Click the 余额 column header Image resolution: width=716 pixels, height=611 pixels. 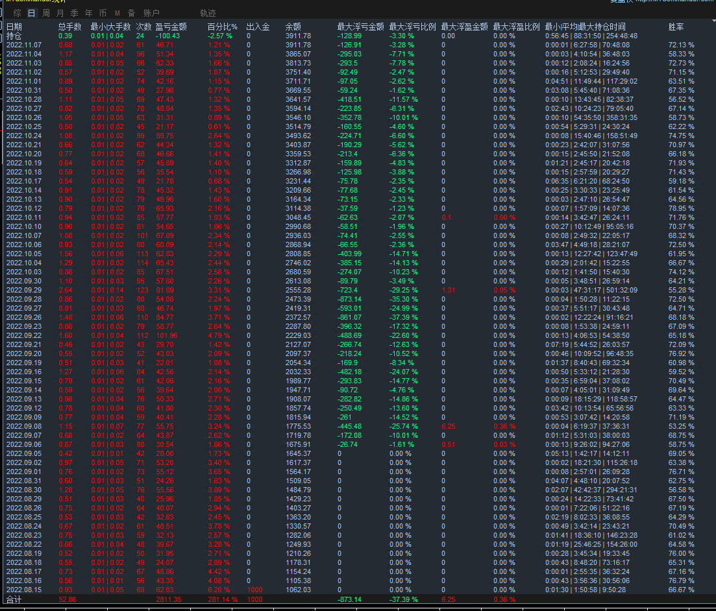coord(293,27)
